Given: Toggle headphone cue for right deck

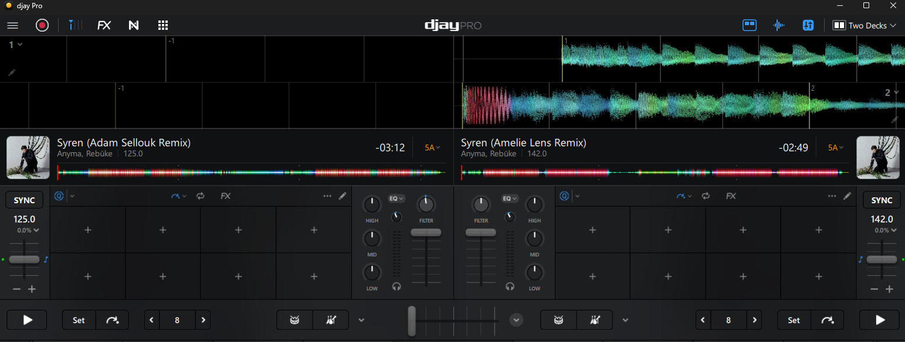Looking at the screenshot, I should click(510, 287).
